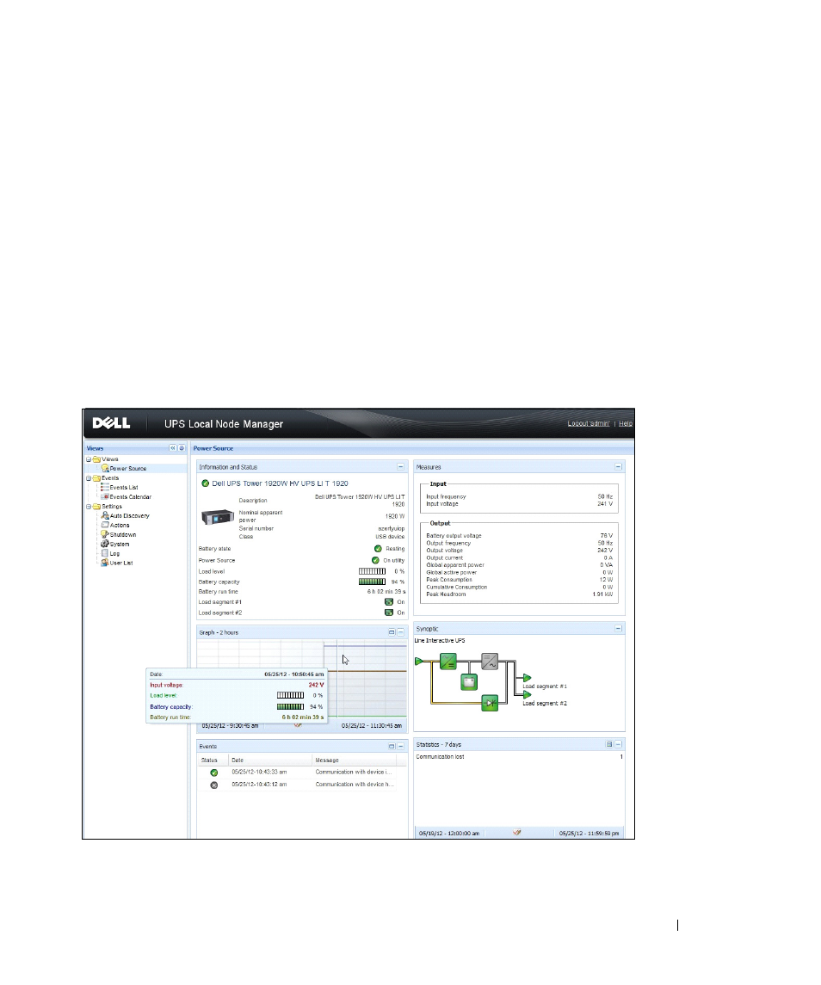Image resolution: width=821 pixels, height=985 pixels.
Task: Click Dell UPS Tower 1920W device title
Action: point(280,483)
